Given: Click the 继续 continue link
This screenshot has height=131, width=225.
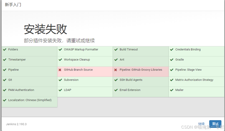Looking at the screenshot, I should pos(201,124).
